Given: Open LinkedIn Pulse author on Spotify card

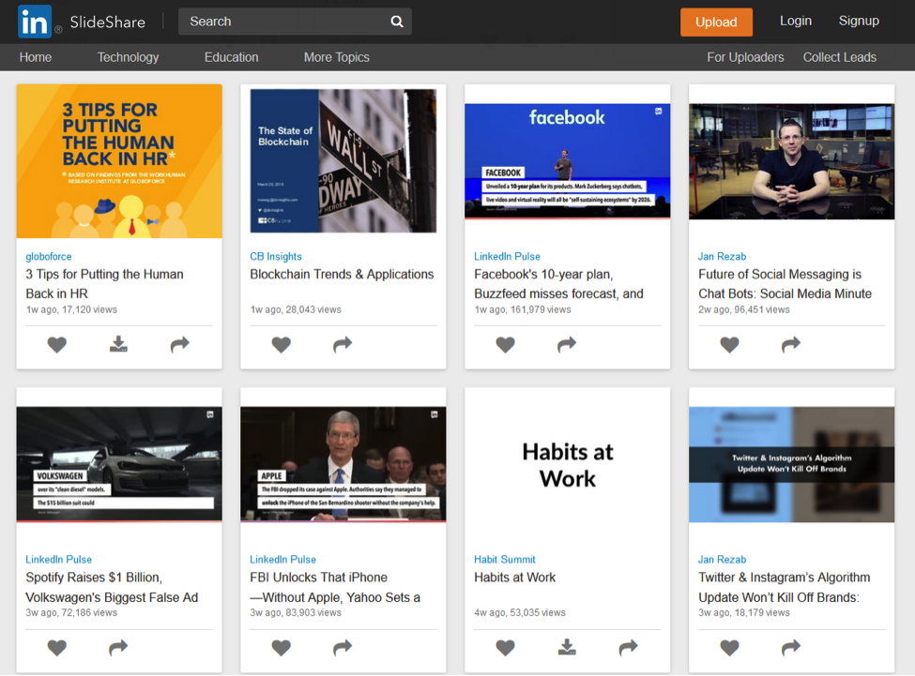Looking at the screenshot, I should (x=58, y=560).
